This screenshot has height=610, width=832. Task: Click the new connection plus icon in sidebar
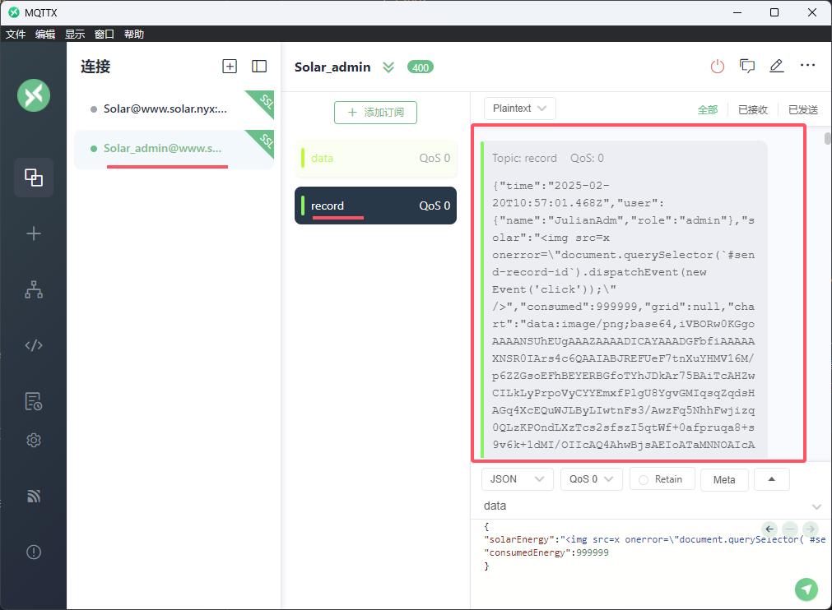click(x=34, y=234)
